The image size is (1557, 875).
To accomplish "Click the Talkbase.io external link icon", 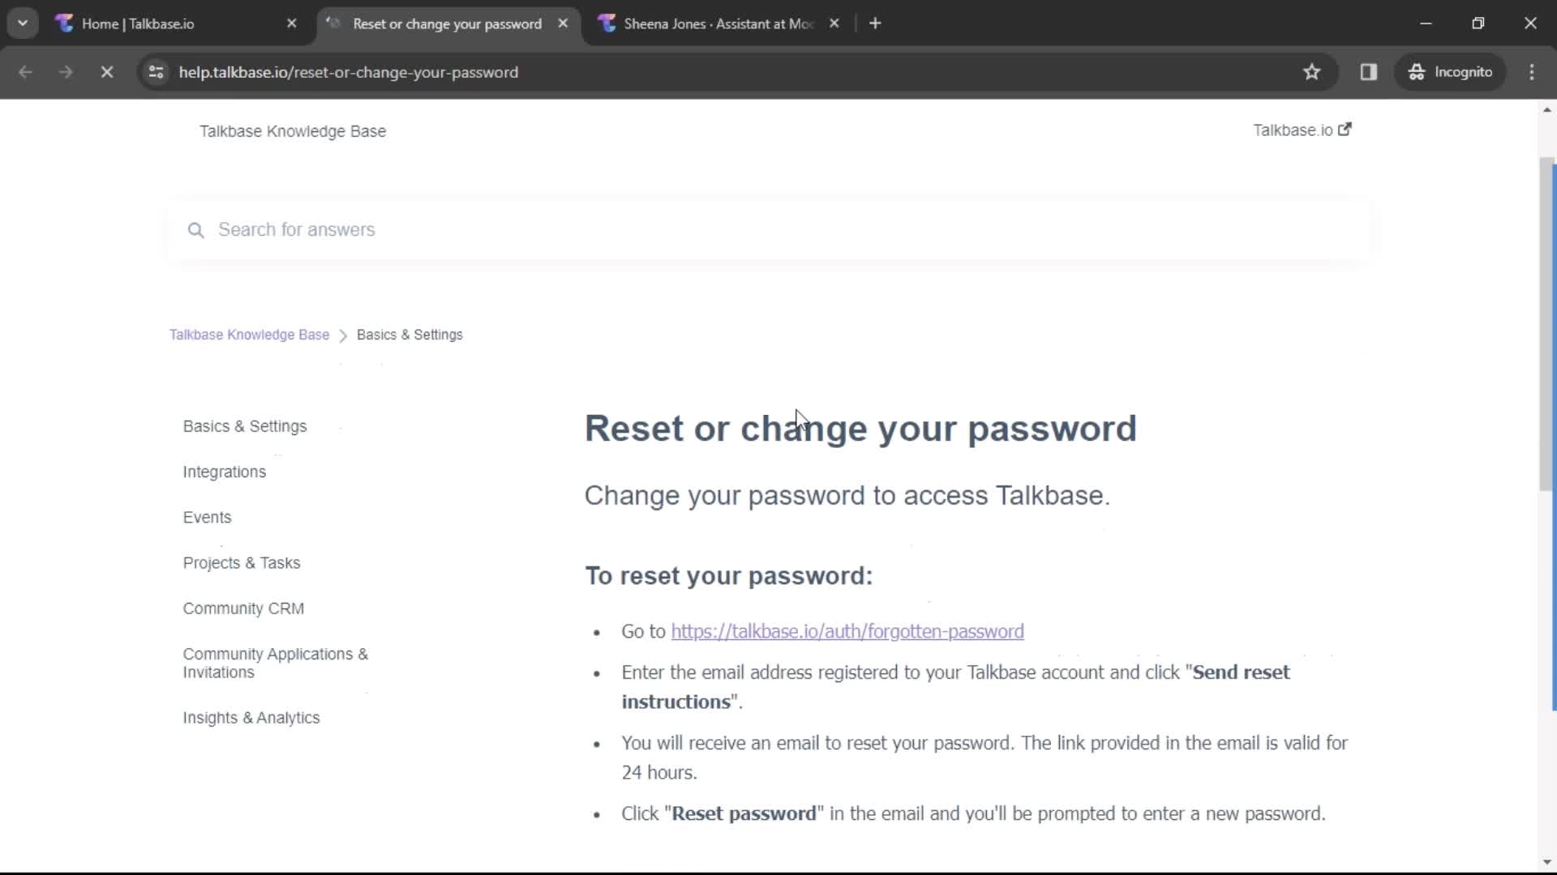I will tap(1346, 130).
